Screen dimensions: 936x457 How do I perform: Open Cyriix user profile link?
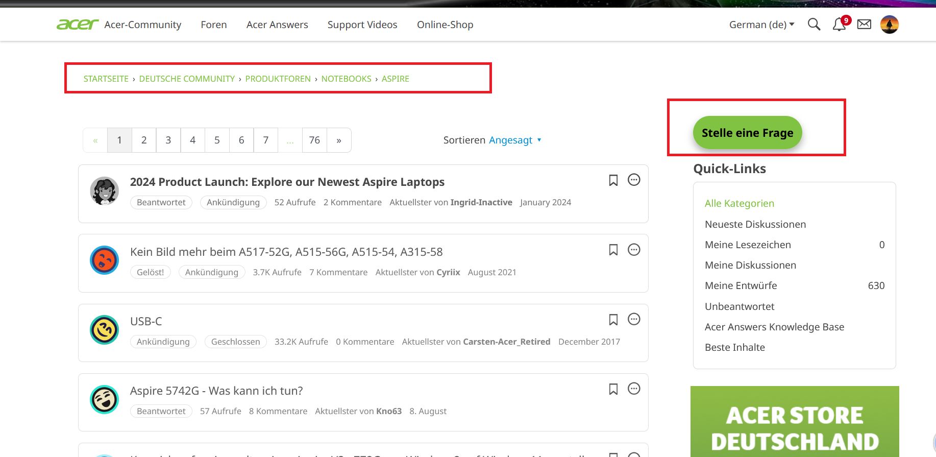coord(448,272)
